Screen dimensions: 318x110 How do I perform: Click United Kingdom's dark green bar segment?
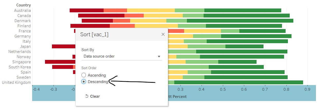coord(238,82)
